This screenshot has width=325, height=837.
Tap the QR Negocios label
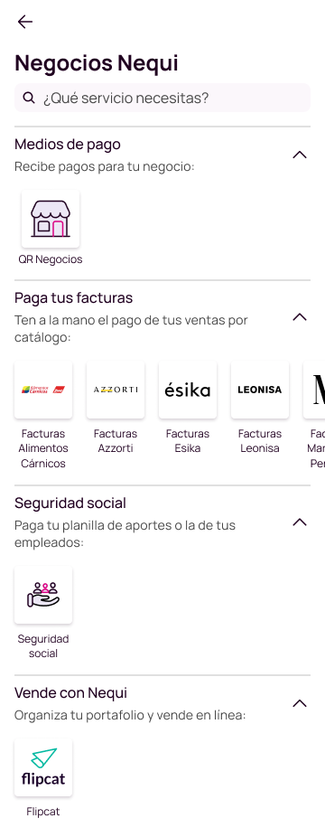coord(51,260)
